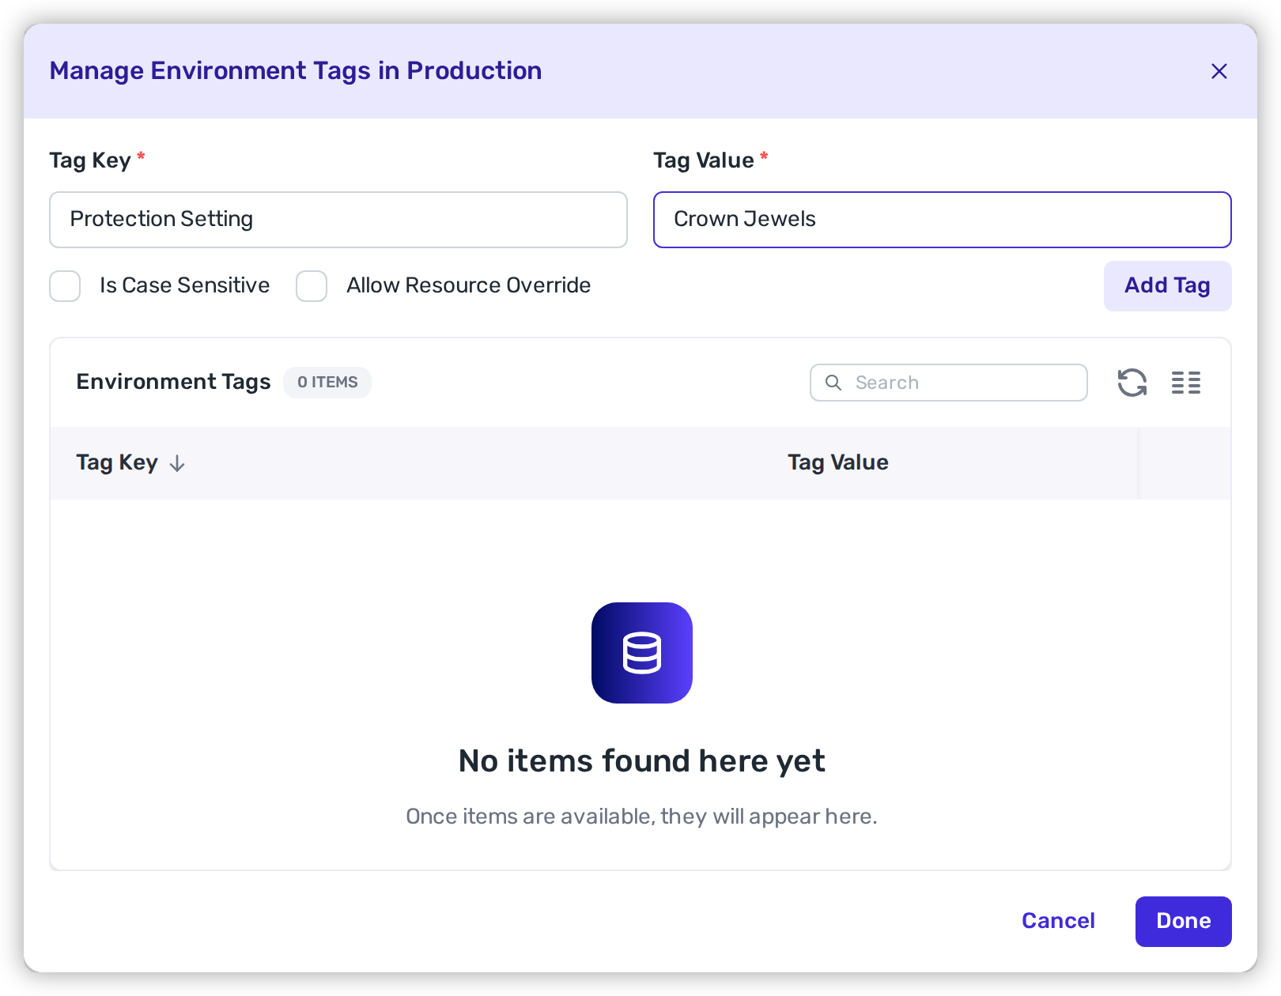Click the Cancel link
This screenshot has width=1281, height=996.
point(1058,921)
